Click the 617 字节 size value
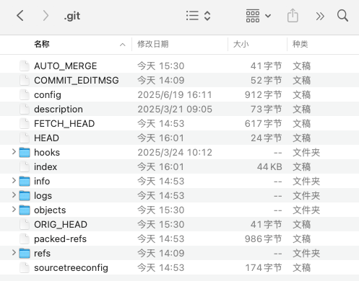Screen dimensions: 359x281 [263, 124]
